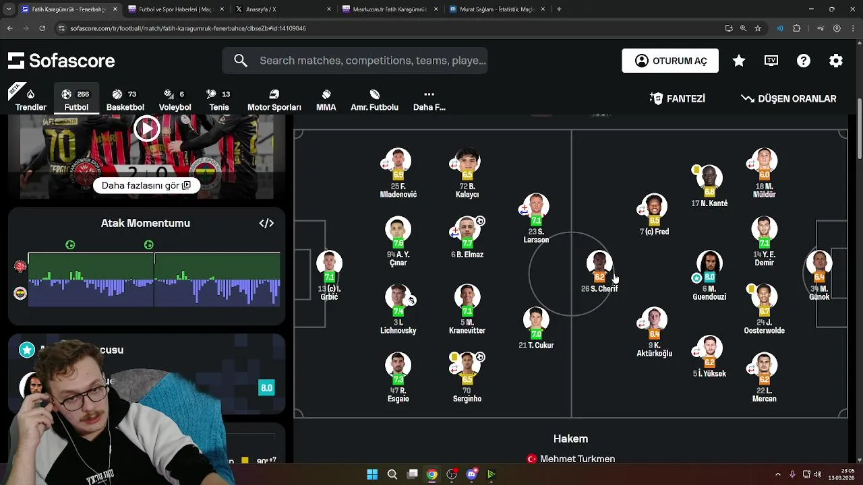The width and height of the screenshot is (863, 485).
Task: Select the Tenis tab
Action: pos(219,99)
